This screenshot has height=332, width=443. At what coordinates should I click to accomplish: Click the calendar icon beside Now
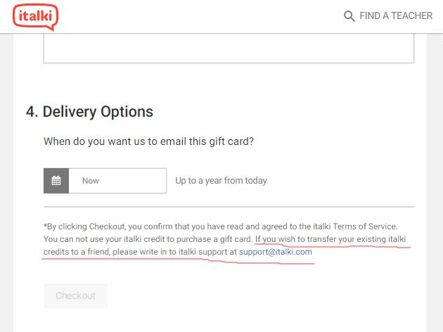pos(56,181)
